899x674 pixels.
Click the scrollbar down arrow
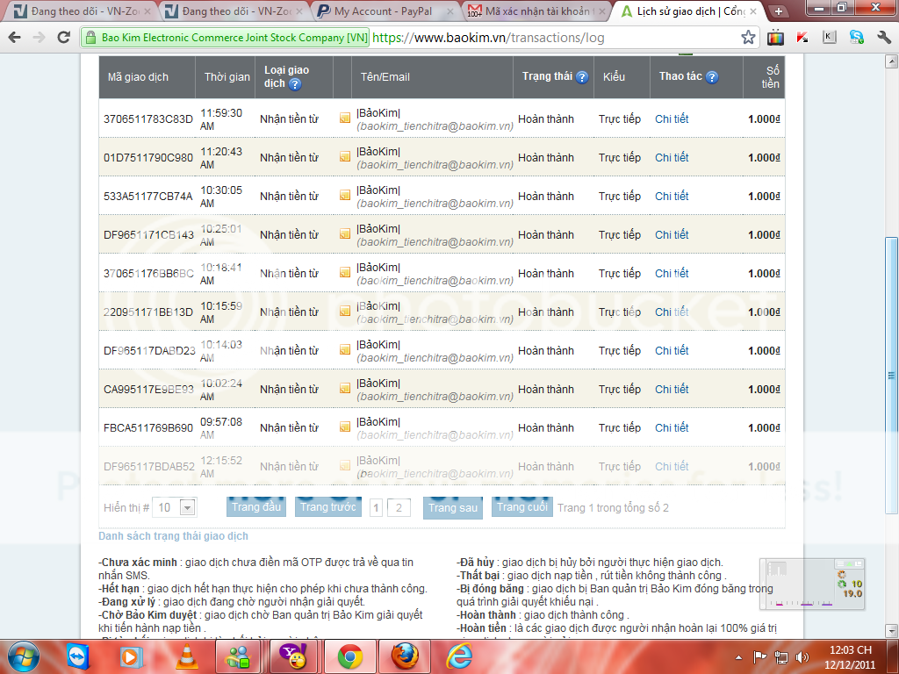click(x=891, y=631)
